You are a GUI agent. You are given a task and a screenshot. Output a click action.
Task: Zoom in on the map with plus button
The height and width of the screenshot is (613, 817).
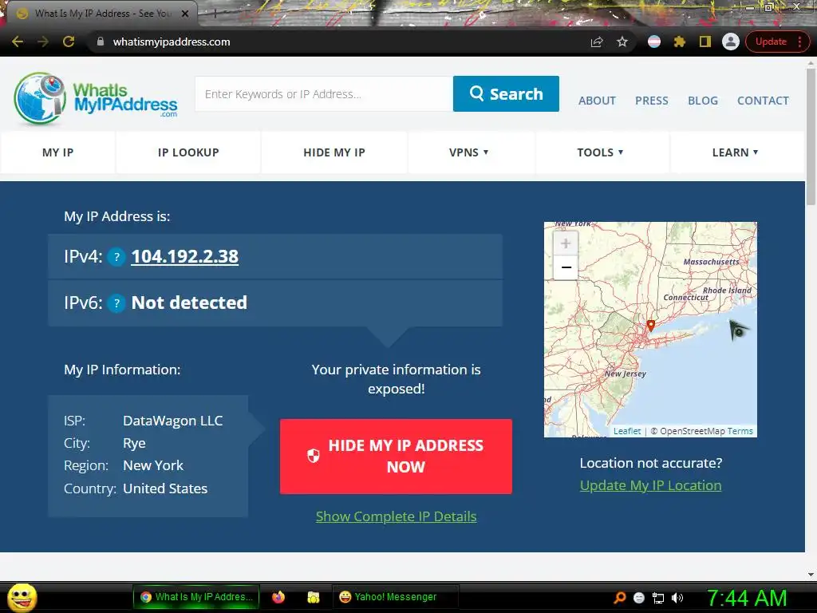click(x=566, y=243)
